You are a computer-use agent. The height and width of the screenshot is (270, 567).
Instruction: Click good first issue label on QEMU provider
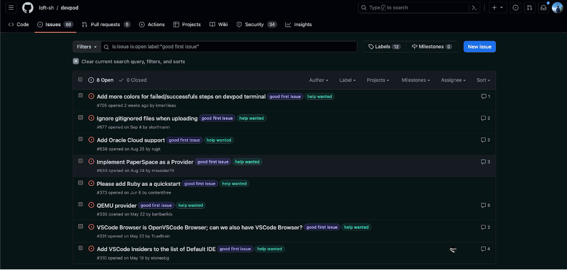[156, 205]
